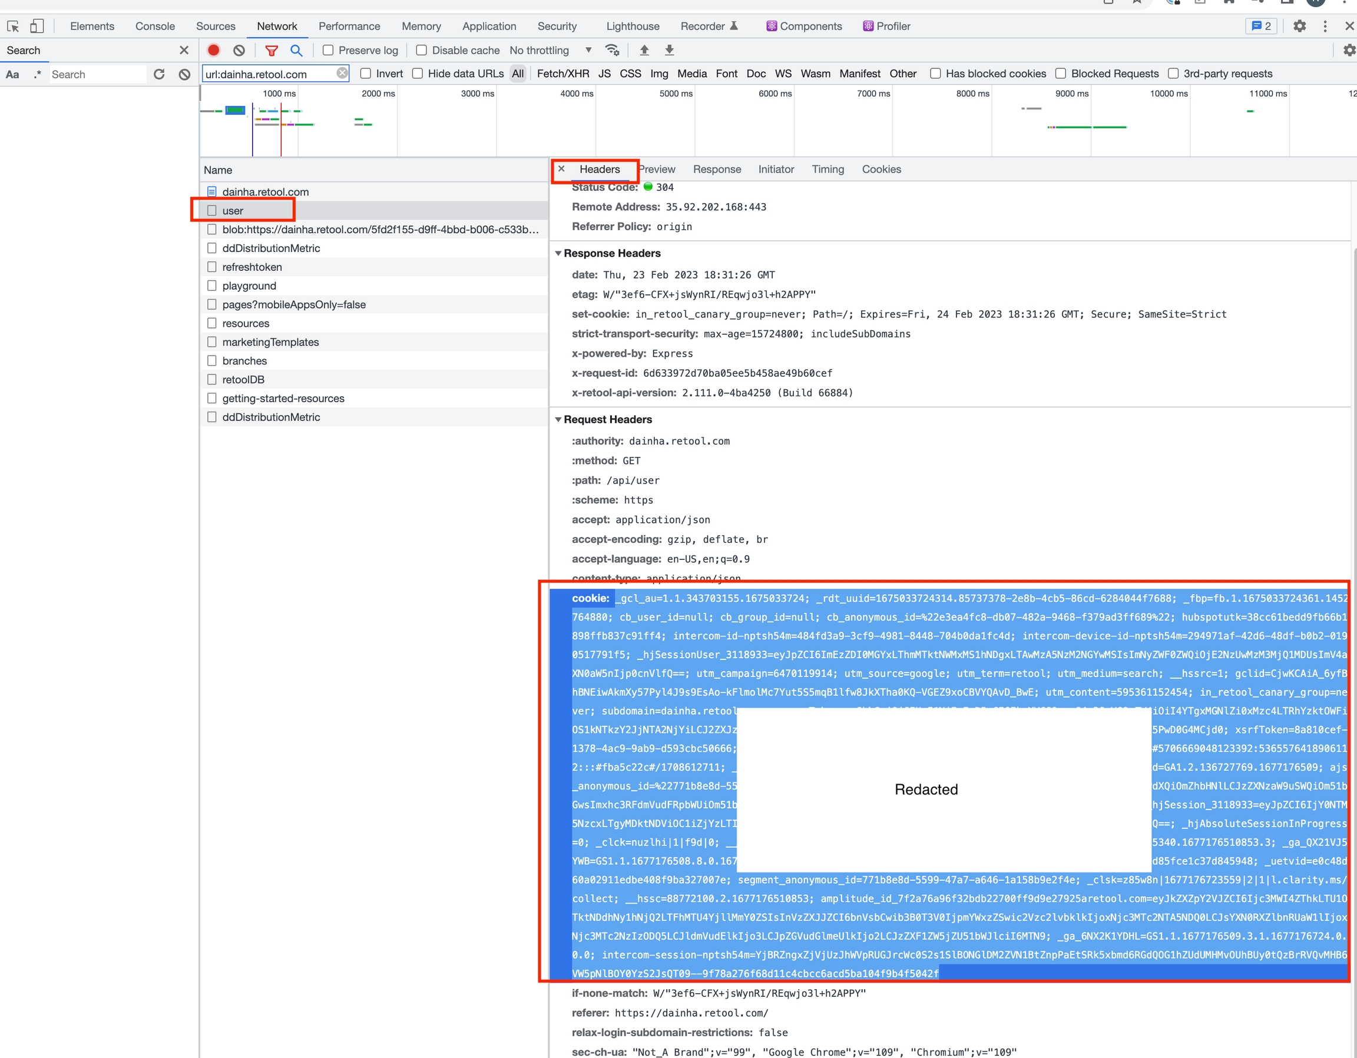Tick the Hide data URLs checkbox
1357x1058 pixels.
pyautogui.click(x=418, y=74)
